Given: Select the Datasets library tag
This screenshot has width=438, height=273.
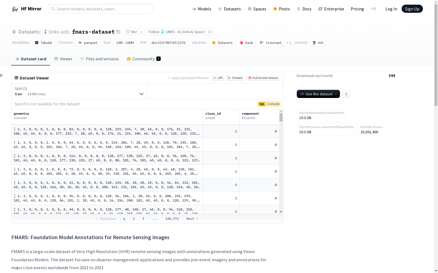Looking at the screenshot, I should [x=222, y=43].
